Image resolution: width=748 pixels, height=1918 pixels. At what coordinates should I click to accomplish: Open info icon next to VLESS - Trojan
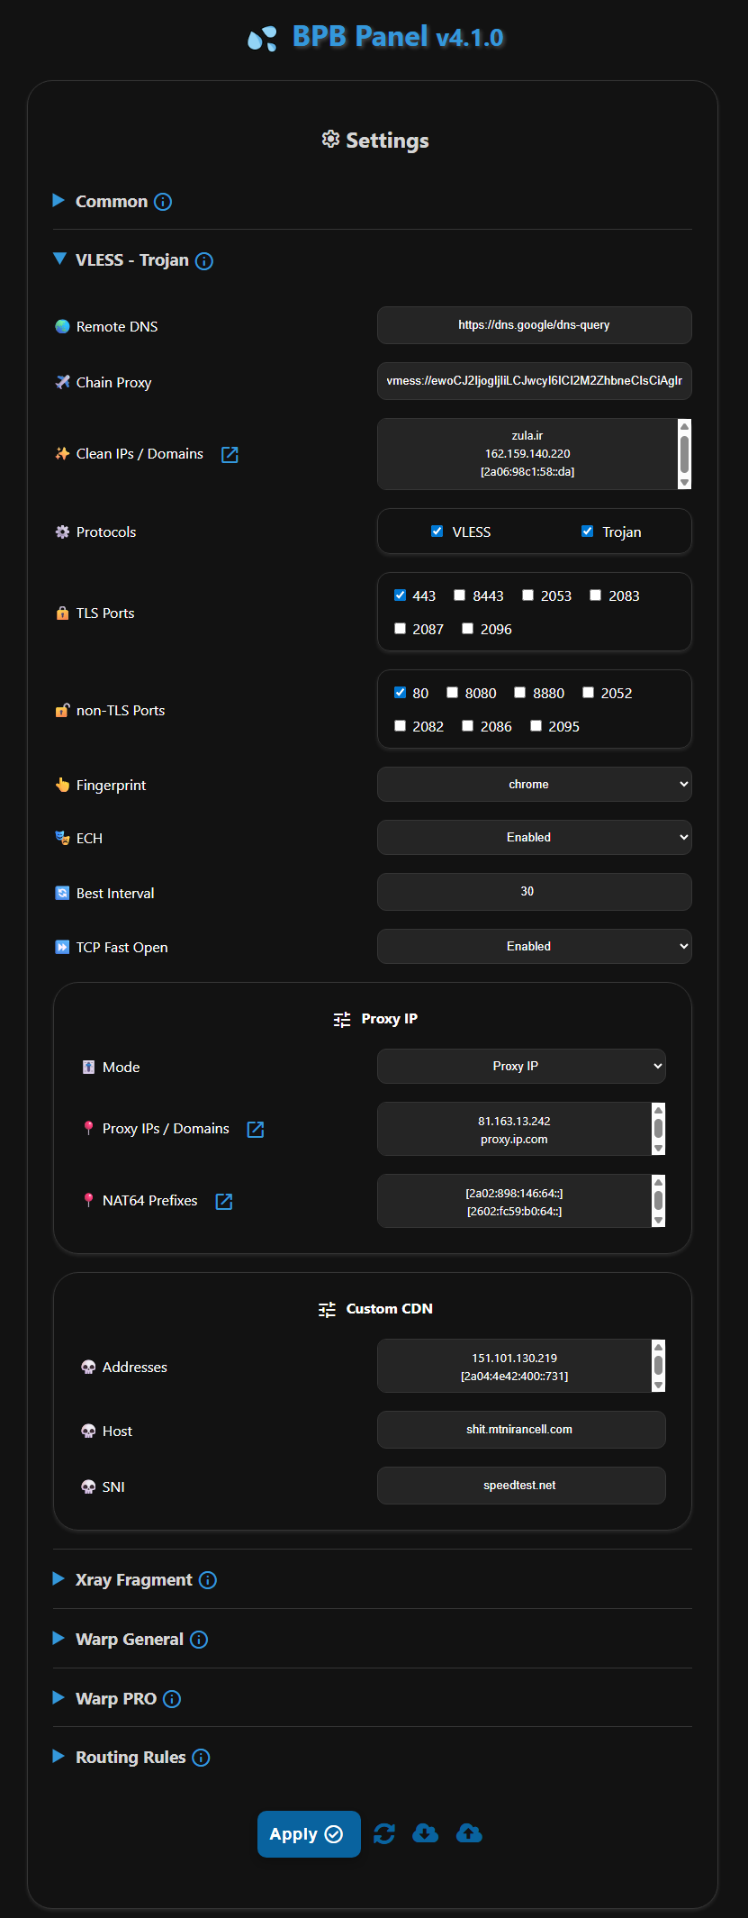[x=204, y=261]
